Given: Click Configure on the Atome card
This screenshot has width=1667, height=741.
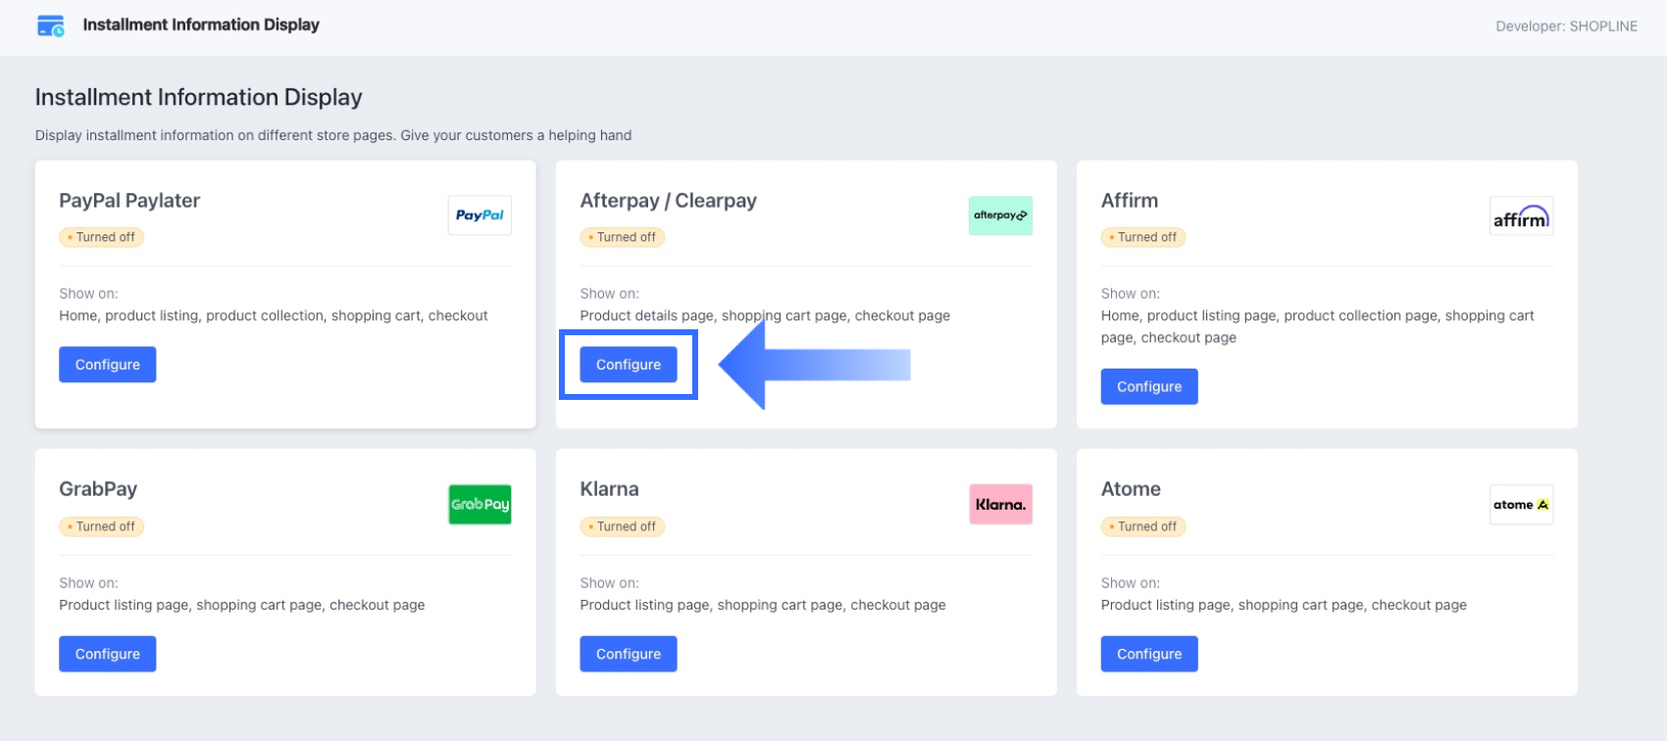Looking at the screenshot, I should 1149,654.
